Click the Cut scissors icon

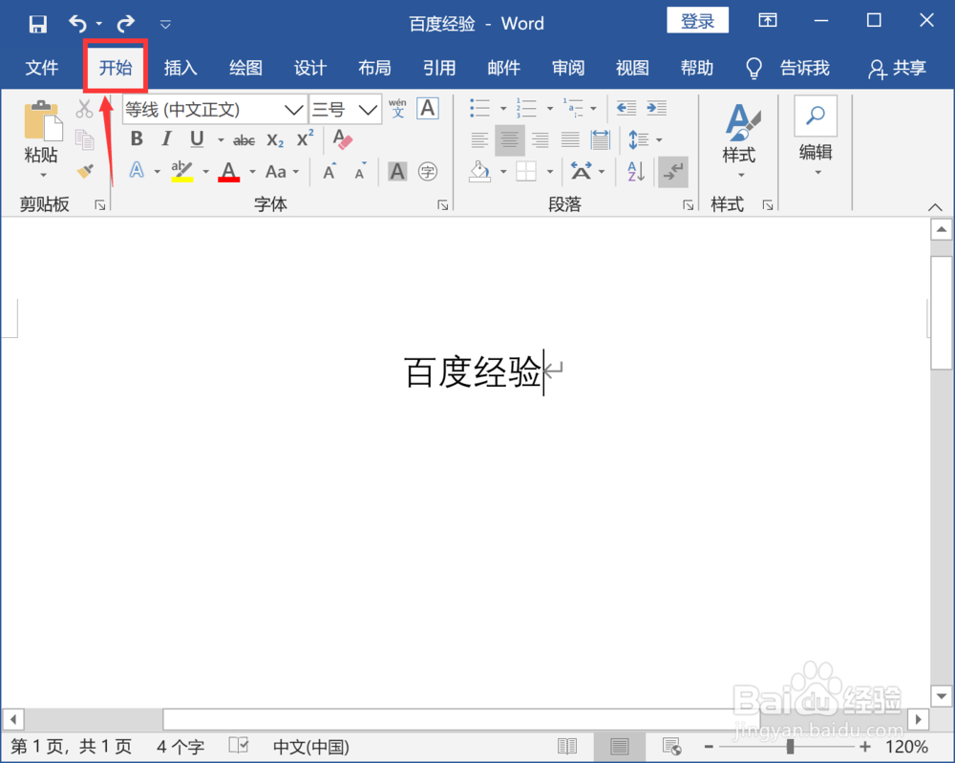click(x=85, y=109)
